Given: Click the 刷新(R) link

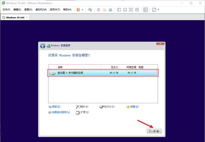Looking at the screenshot, I should [54, 107].
